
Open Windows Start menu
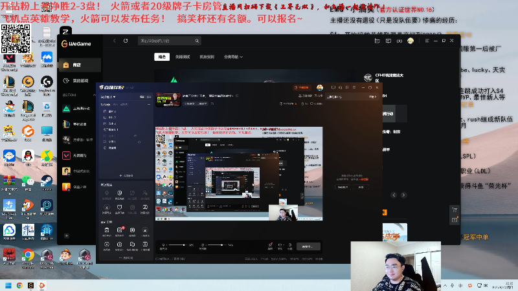(x=8, y=285)
